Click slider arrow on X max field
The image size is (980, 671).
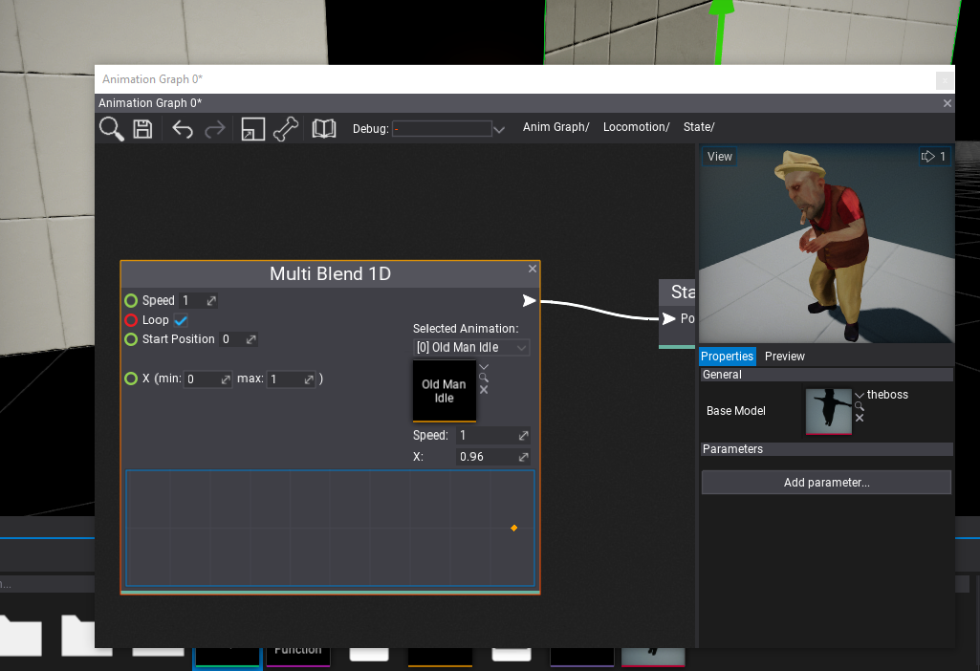[x=309, y=379]
